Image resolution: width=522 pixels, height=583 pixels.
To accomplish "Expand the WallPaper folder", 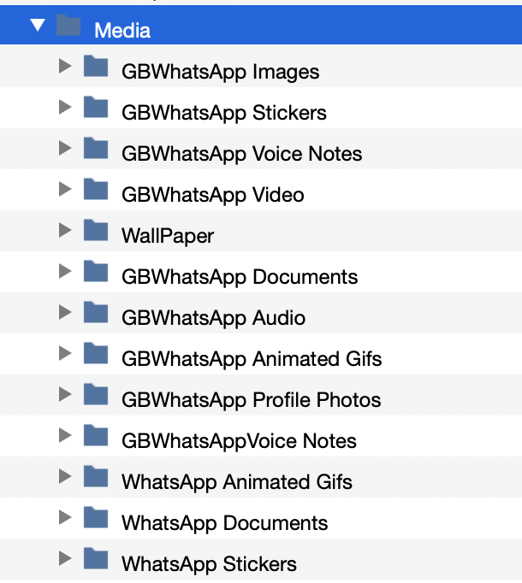I will (x=65, y=230).
